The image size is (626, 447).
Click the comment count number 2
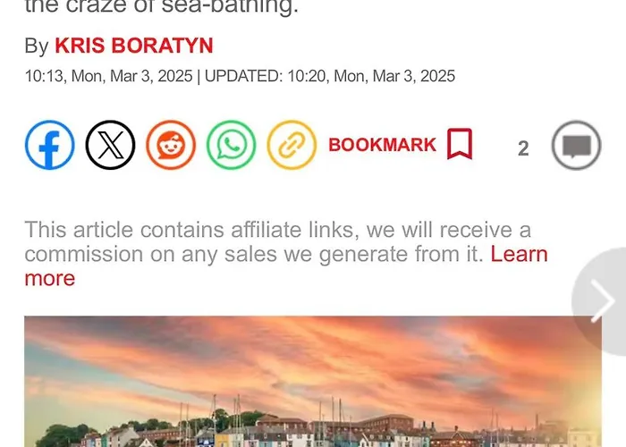pyautogui.click(x=523, y=148)
